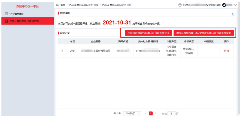Collapse the 申报说明 section with double chevron
The image size is (246, 116).
pos(233,14)
